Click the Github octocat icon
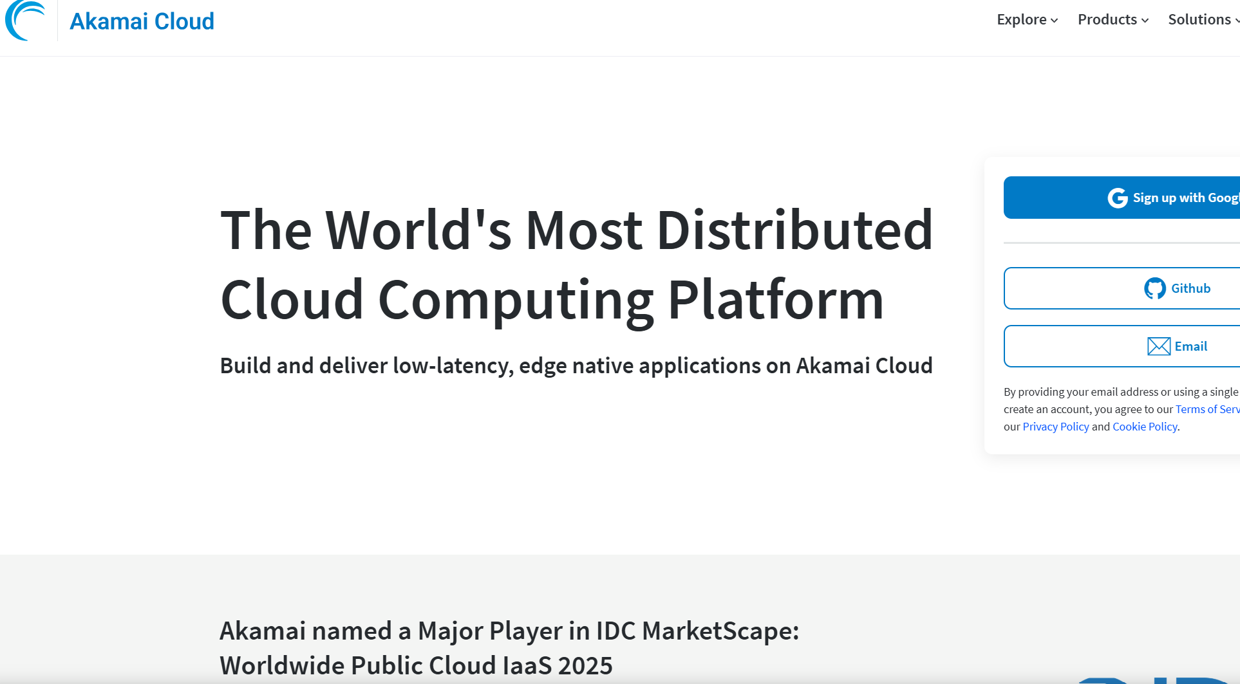Image resolution: width=1240 pixels, height=684 pixels. (1154, 288)
